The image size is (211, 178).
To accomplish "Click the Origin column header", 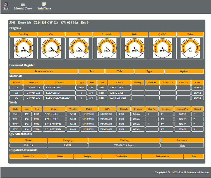I will (x=87, y=156).
